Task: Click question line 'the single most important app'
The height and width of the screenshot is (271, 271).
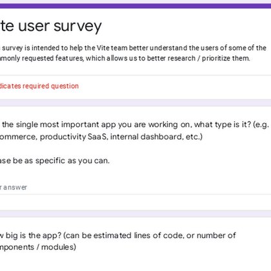Action: click(134, 125)
